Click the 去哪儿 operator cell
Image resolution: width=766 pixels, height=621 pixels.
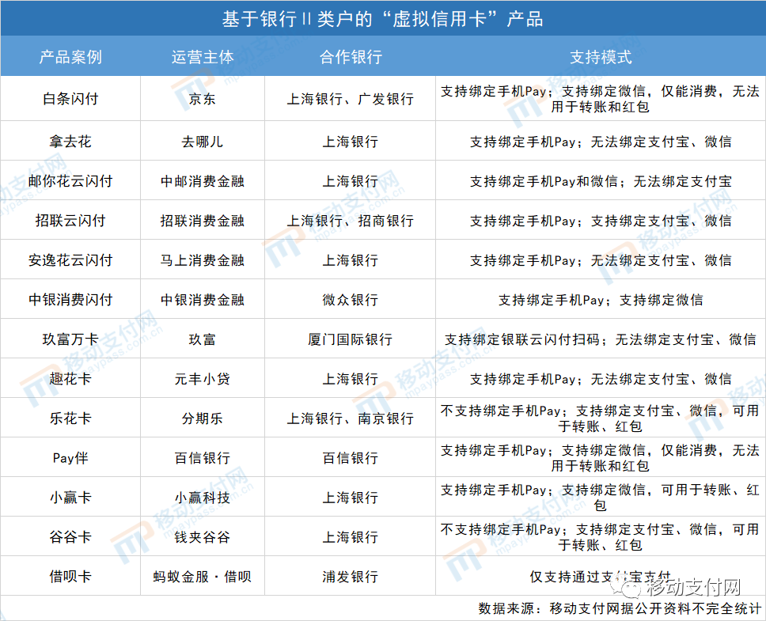pos(203,142)
